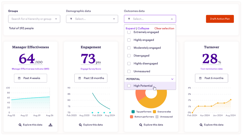Open the Past 18 months date range selector

tap(91, 78)
